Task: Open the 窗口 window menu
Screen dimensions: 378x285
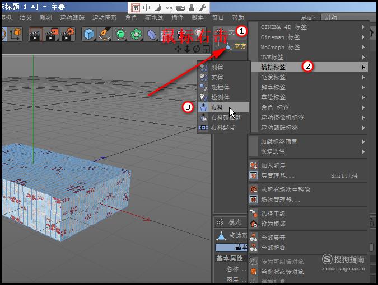Action: pyautogui.click(x=218, y=17)
